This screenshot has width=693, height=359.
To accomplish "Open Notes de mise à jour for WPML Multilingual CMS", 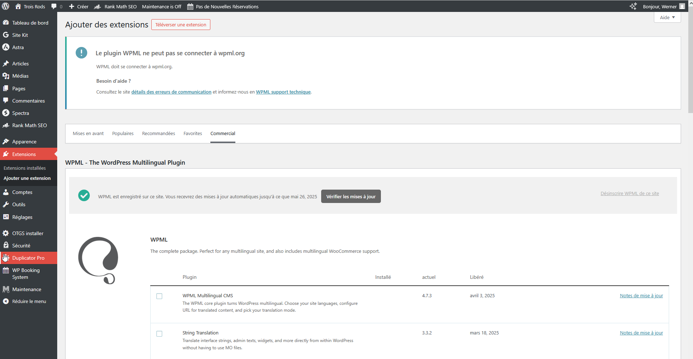I will pos(641,295).
